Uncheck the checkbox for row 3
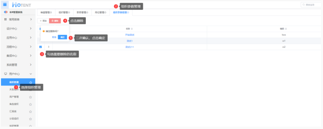 (41, 47)
